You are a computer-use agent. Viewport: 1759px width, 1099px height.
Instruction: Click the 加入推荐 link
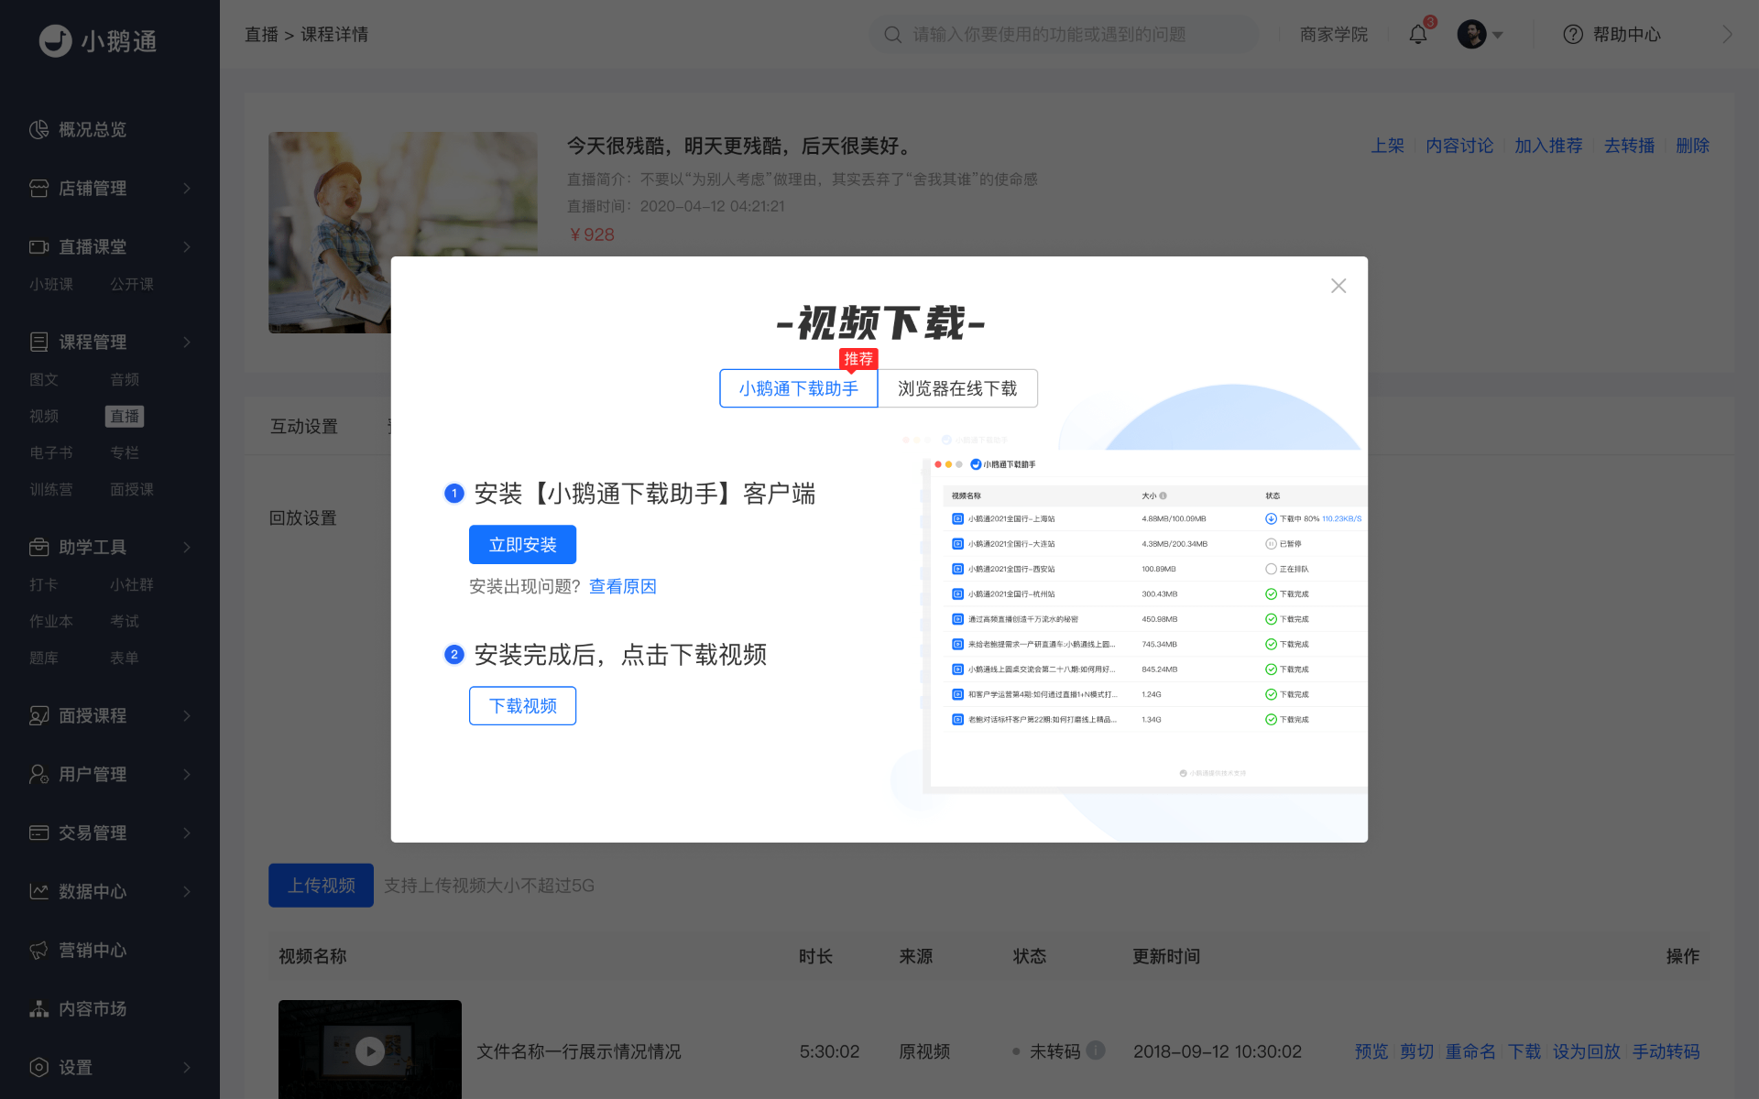[1548, 146]
